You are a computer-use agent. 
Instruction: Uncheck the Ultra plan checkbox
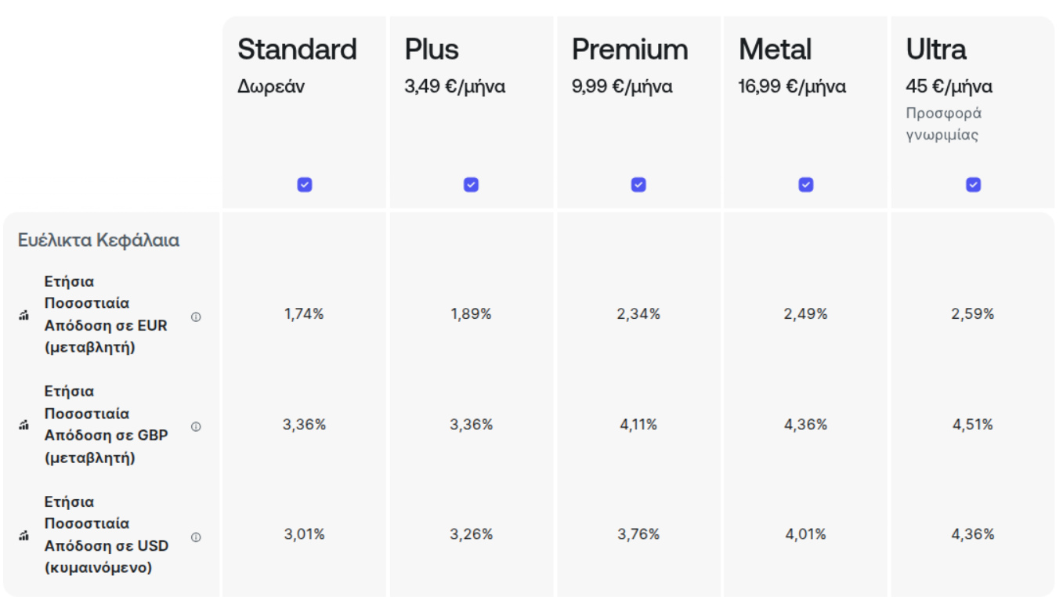coord(973,185)
